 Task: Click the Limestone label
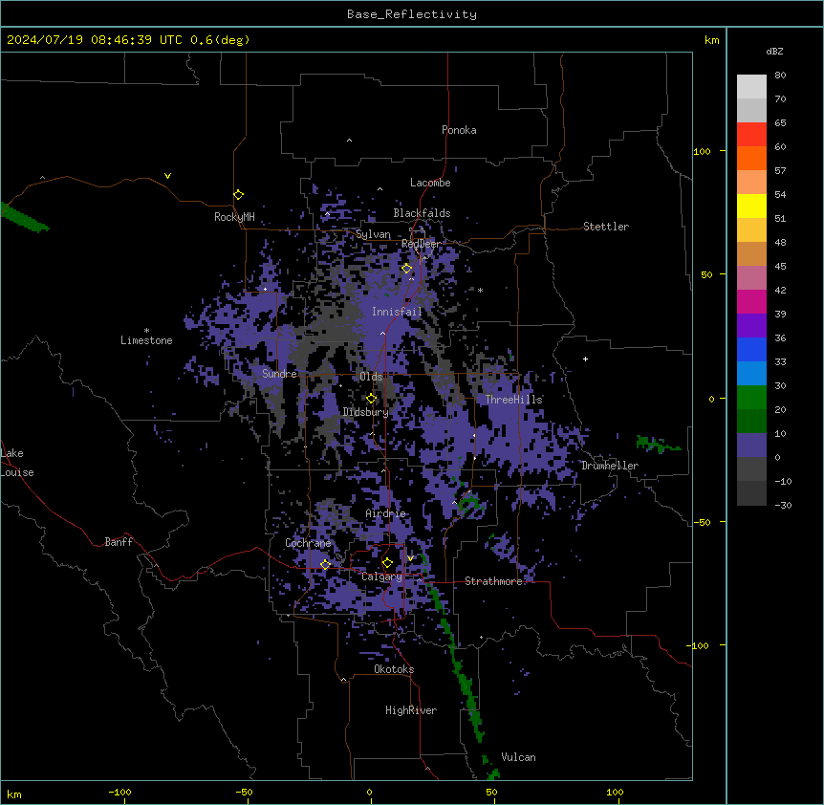click(x=146, y=340)
